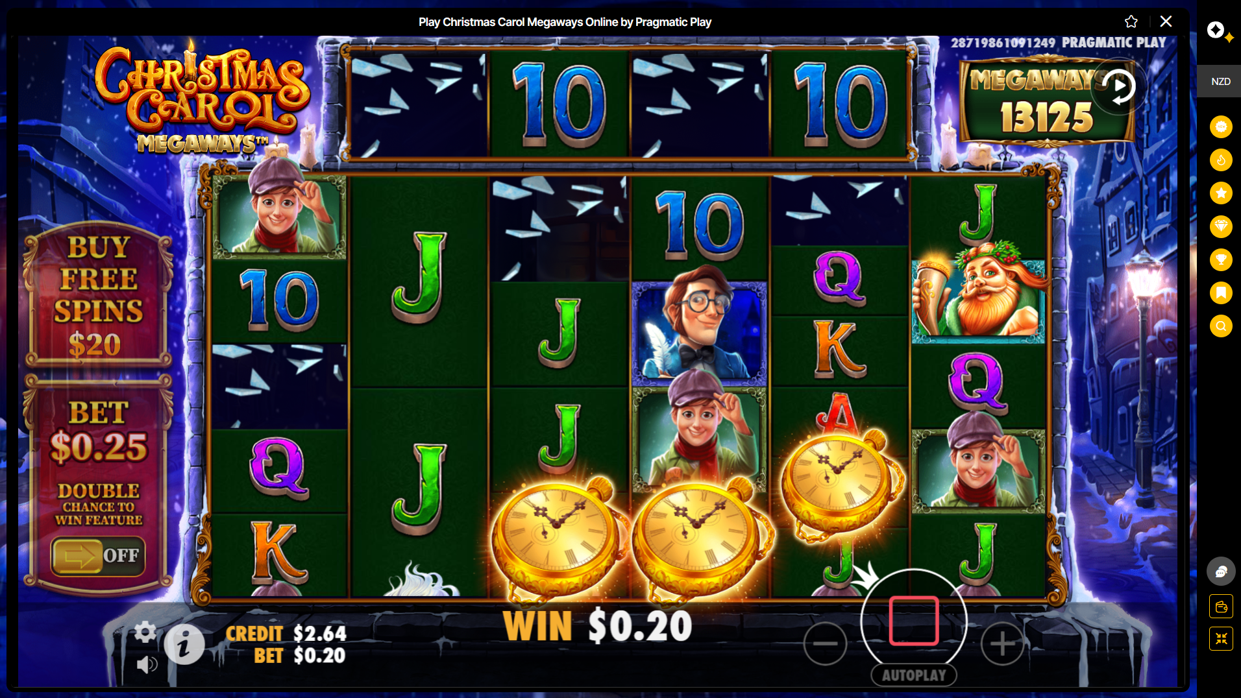Stop the spin with the red square button
Screen dimensions: 1241x698
click(914, 621)
